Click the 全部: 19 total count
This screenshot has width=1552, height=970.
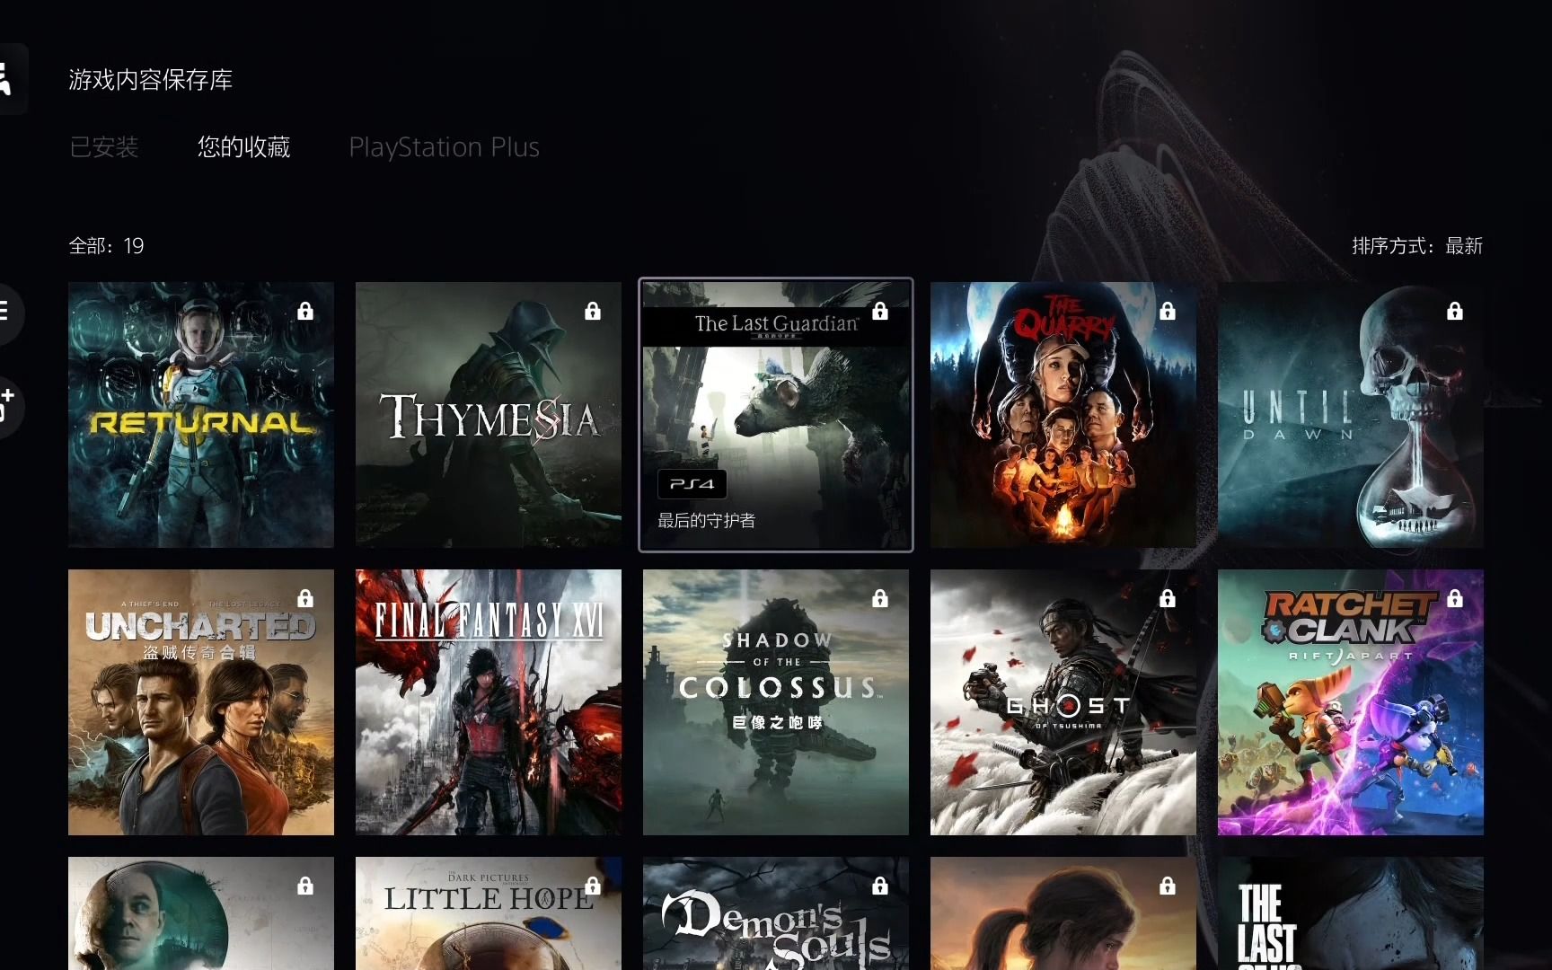pyautogui.click(x=106, y=245)
